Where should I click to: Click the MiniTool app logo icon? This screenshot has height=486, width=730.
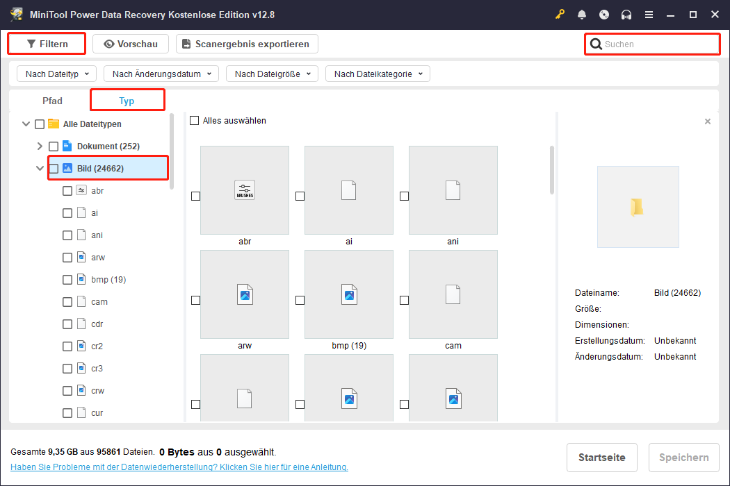pos(17,15)
